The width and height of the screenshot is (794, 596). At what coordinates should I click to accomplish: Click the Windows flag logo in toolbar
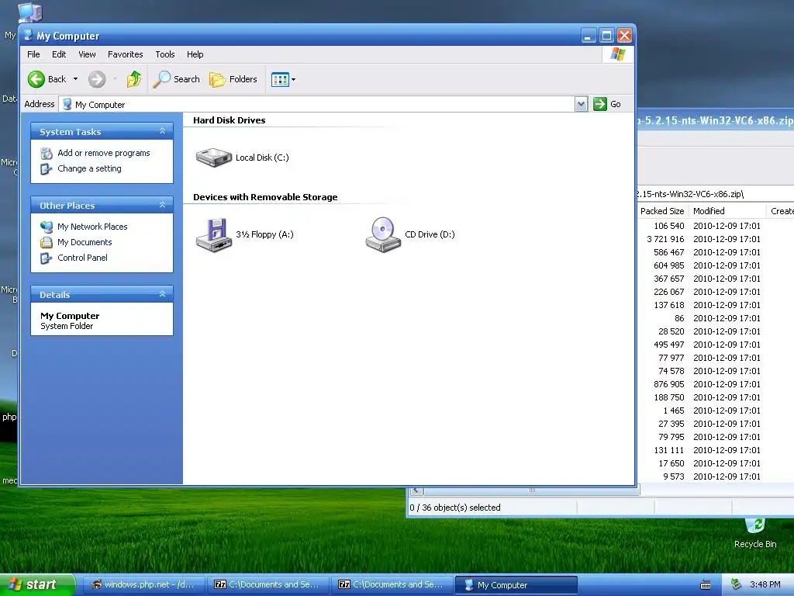[618, 54]
